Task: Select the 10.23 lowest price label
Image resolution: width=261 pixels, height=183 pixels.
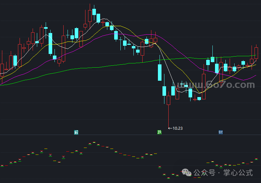Action: pos(178,128)
